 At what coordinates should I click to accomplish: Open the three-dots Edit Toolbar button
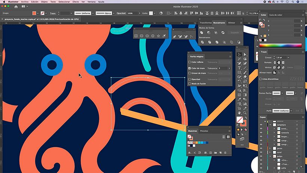(242, 145)
